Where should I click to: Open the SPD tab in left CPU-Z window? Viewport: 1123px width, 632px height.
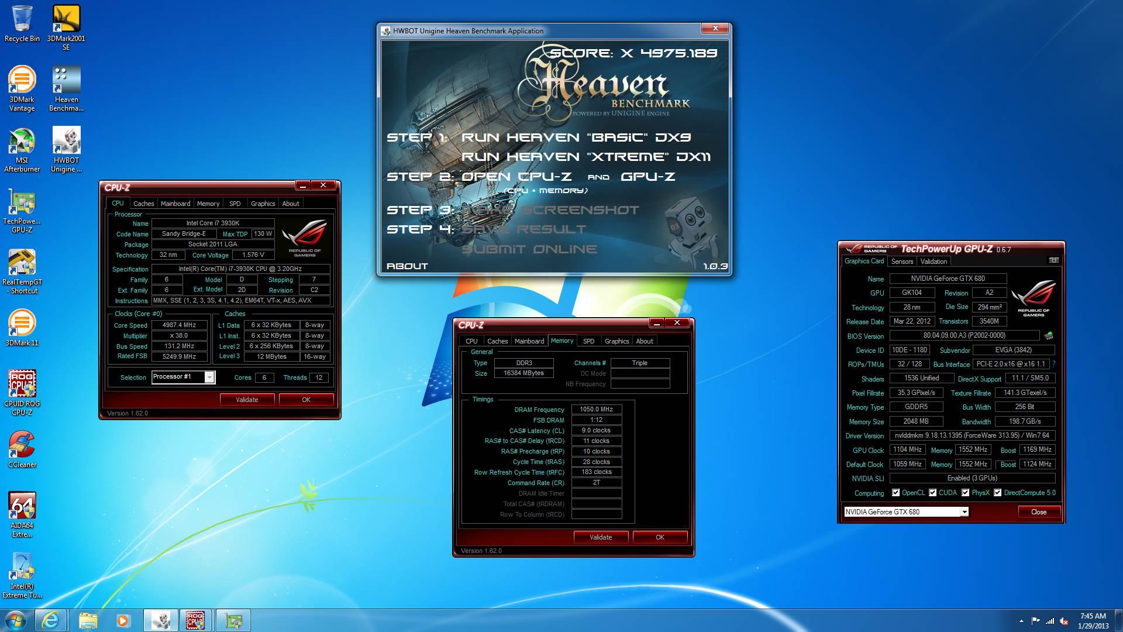point(235,204)
